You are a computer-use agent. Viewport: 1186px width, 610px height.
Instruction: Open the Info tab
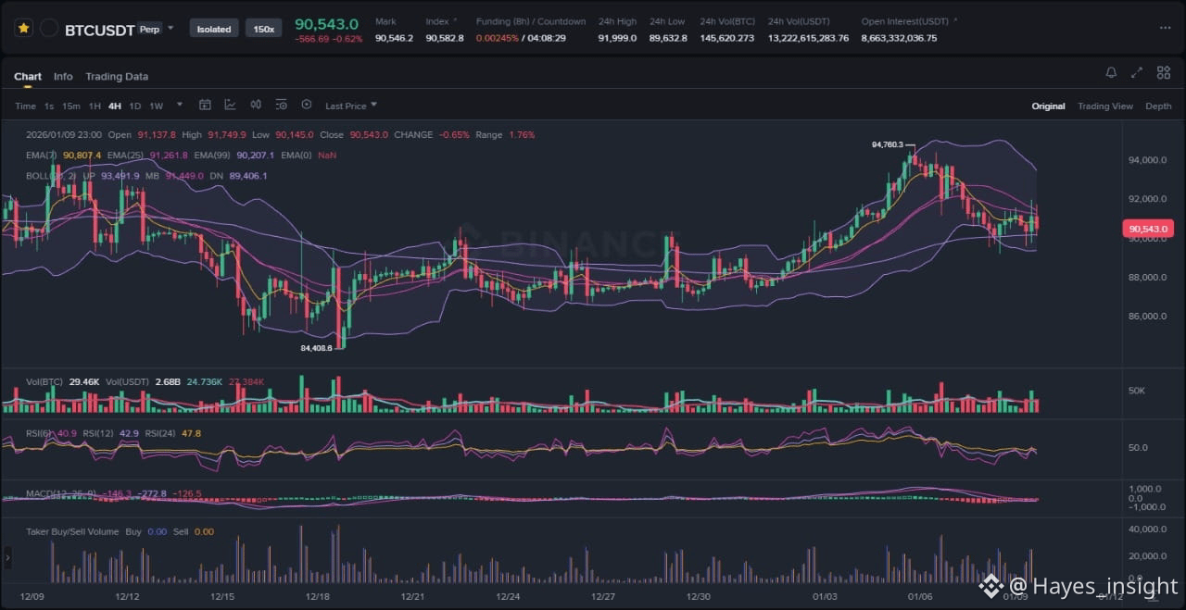63,77
